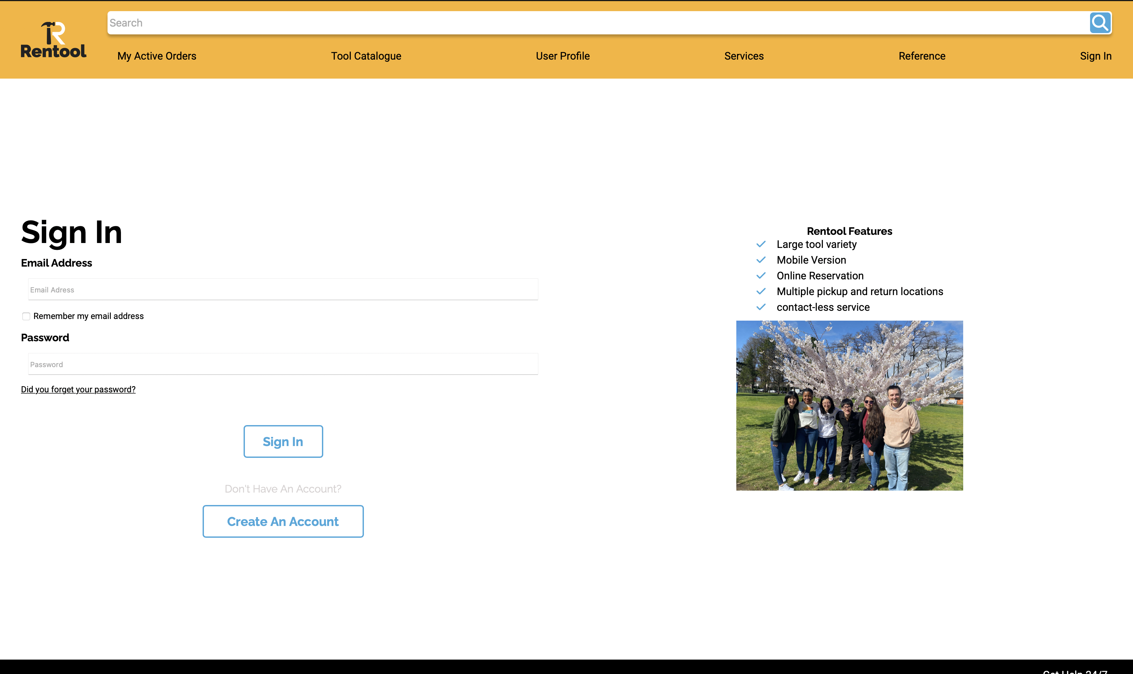Click the checkmark beside Large tool variety
The width and height of the screenshot is (1133, 674).
point(761,244)
